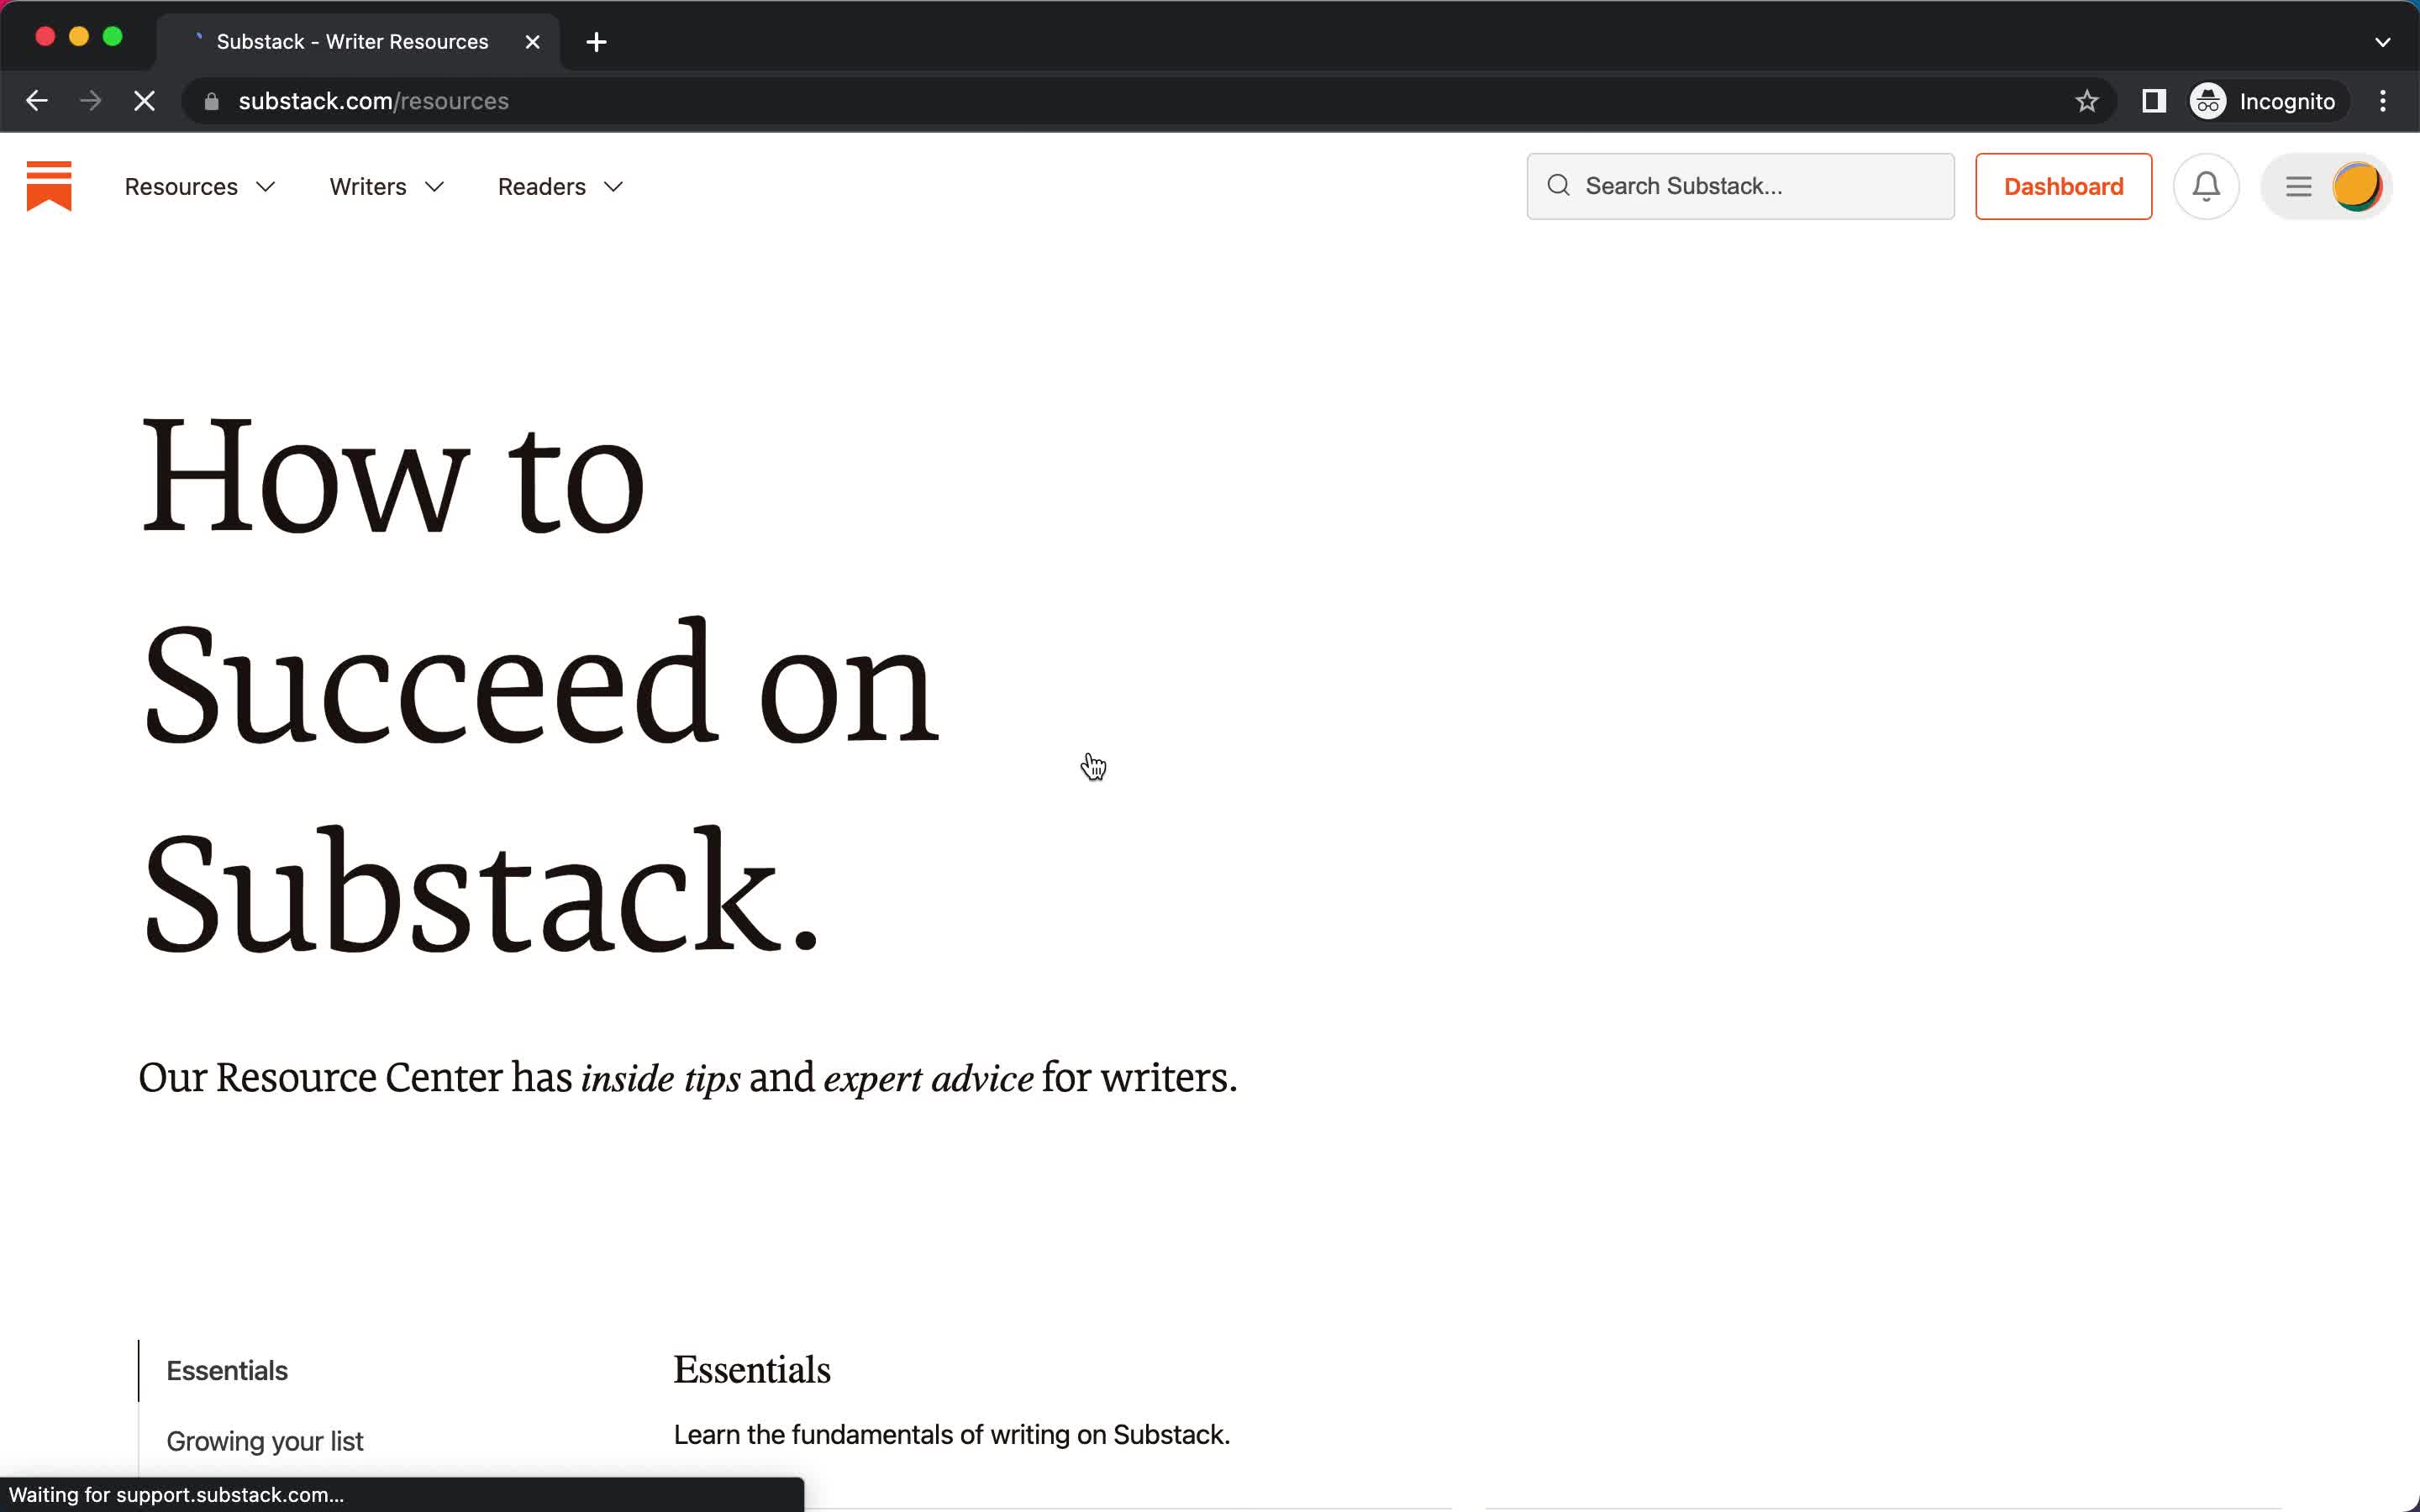Open the Dashboard button
The image size is (2420, 1512).
click(x=2063, y=186)
